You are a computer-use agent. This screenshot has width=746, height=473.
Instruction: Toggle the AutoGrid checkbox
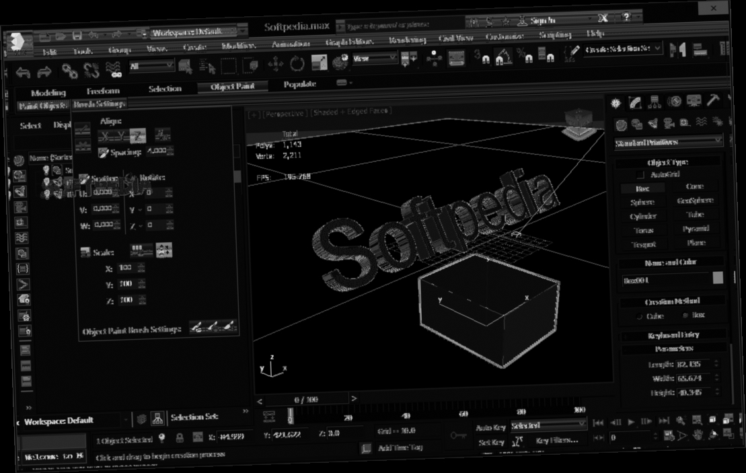[x=640, y=175]
